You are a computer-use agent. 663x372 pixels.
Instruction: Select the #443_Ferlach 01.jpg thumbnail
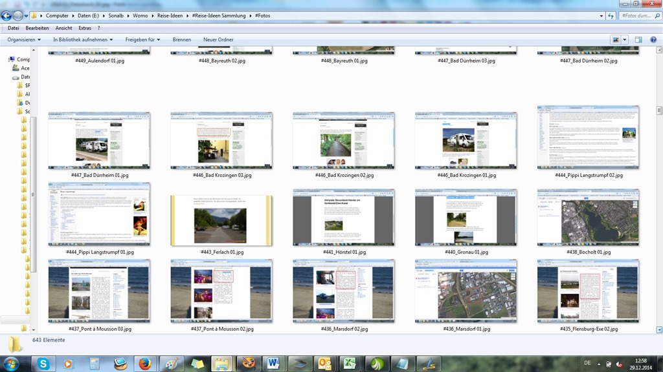[221, 221]
